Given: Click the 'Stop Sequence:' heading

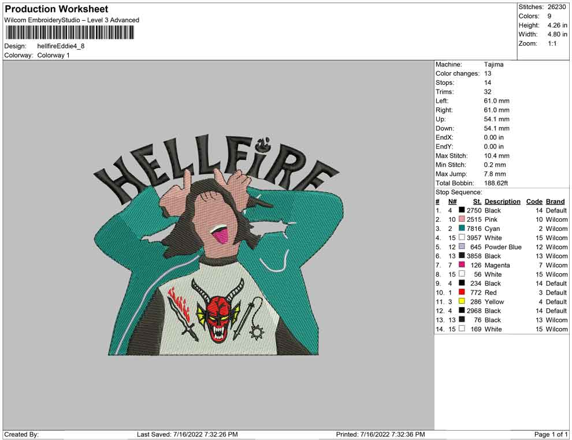Looking at the screenshot, I should [x=459, y=192].
